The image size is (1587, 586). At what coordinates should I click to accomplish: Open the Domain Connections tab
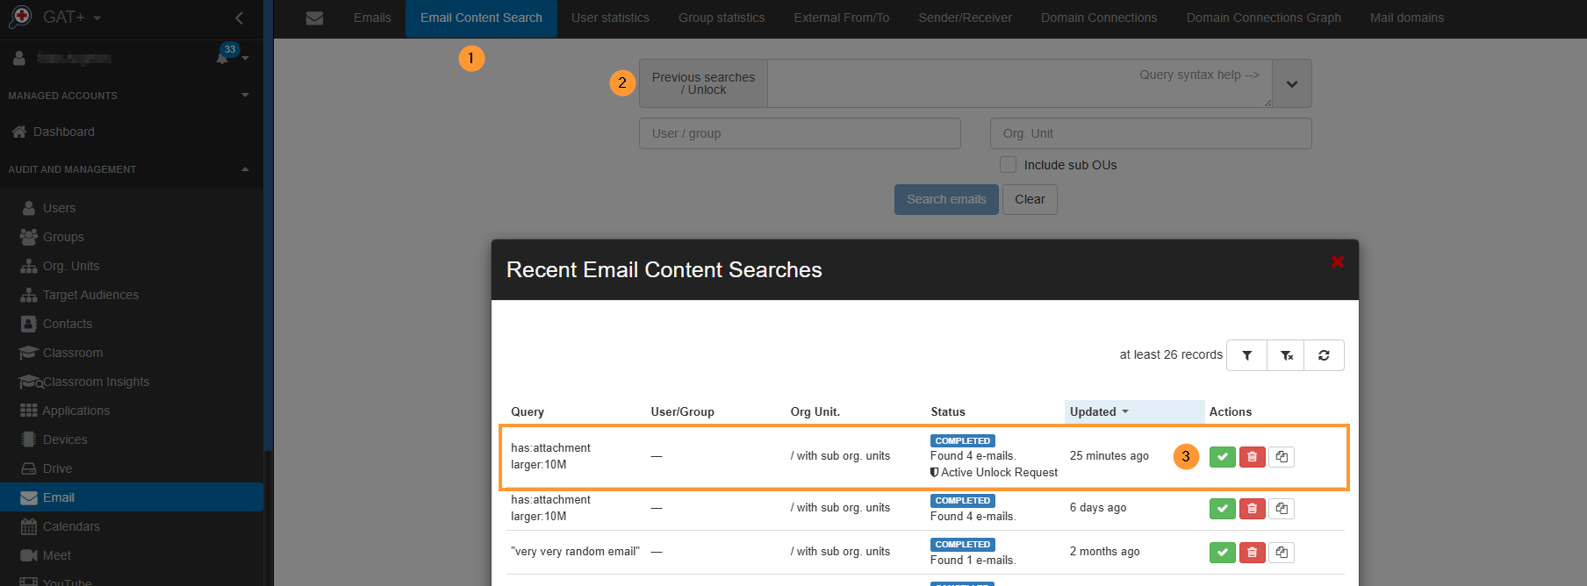pos(1099,18)
